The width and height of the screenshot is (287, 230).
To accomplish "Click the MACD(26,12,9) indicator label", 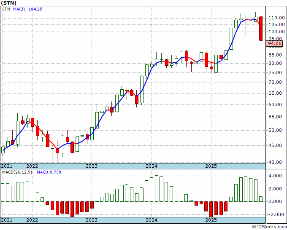I will pyautogui.click(x=17, y=172).
